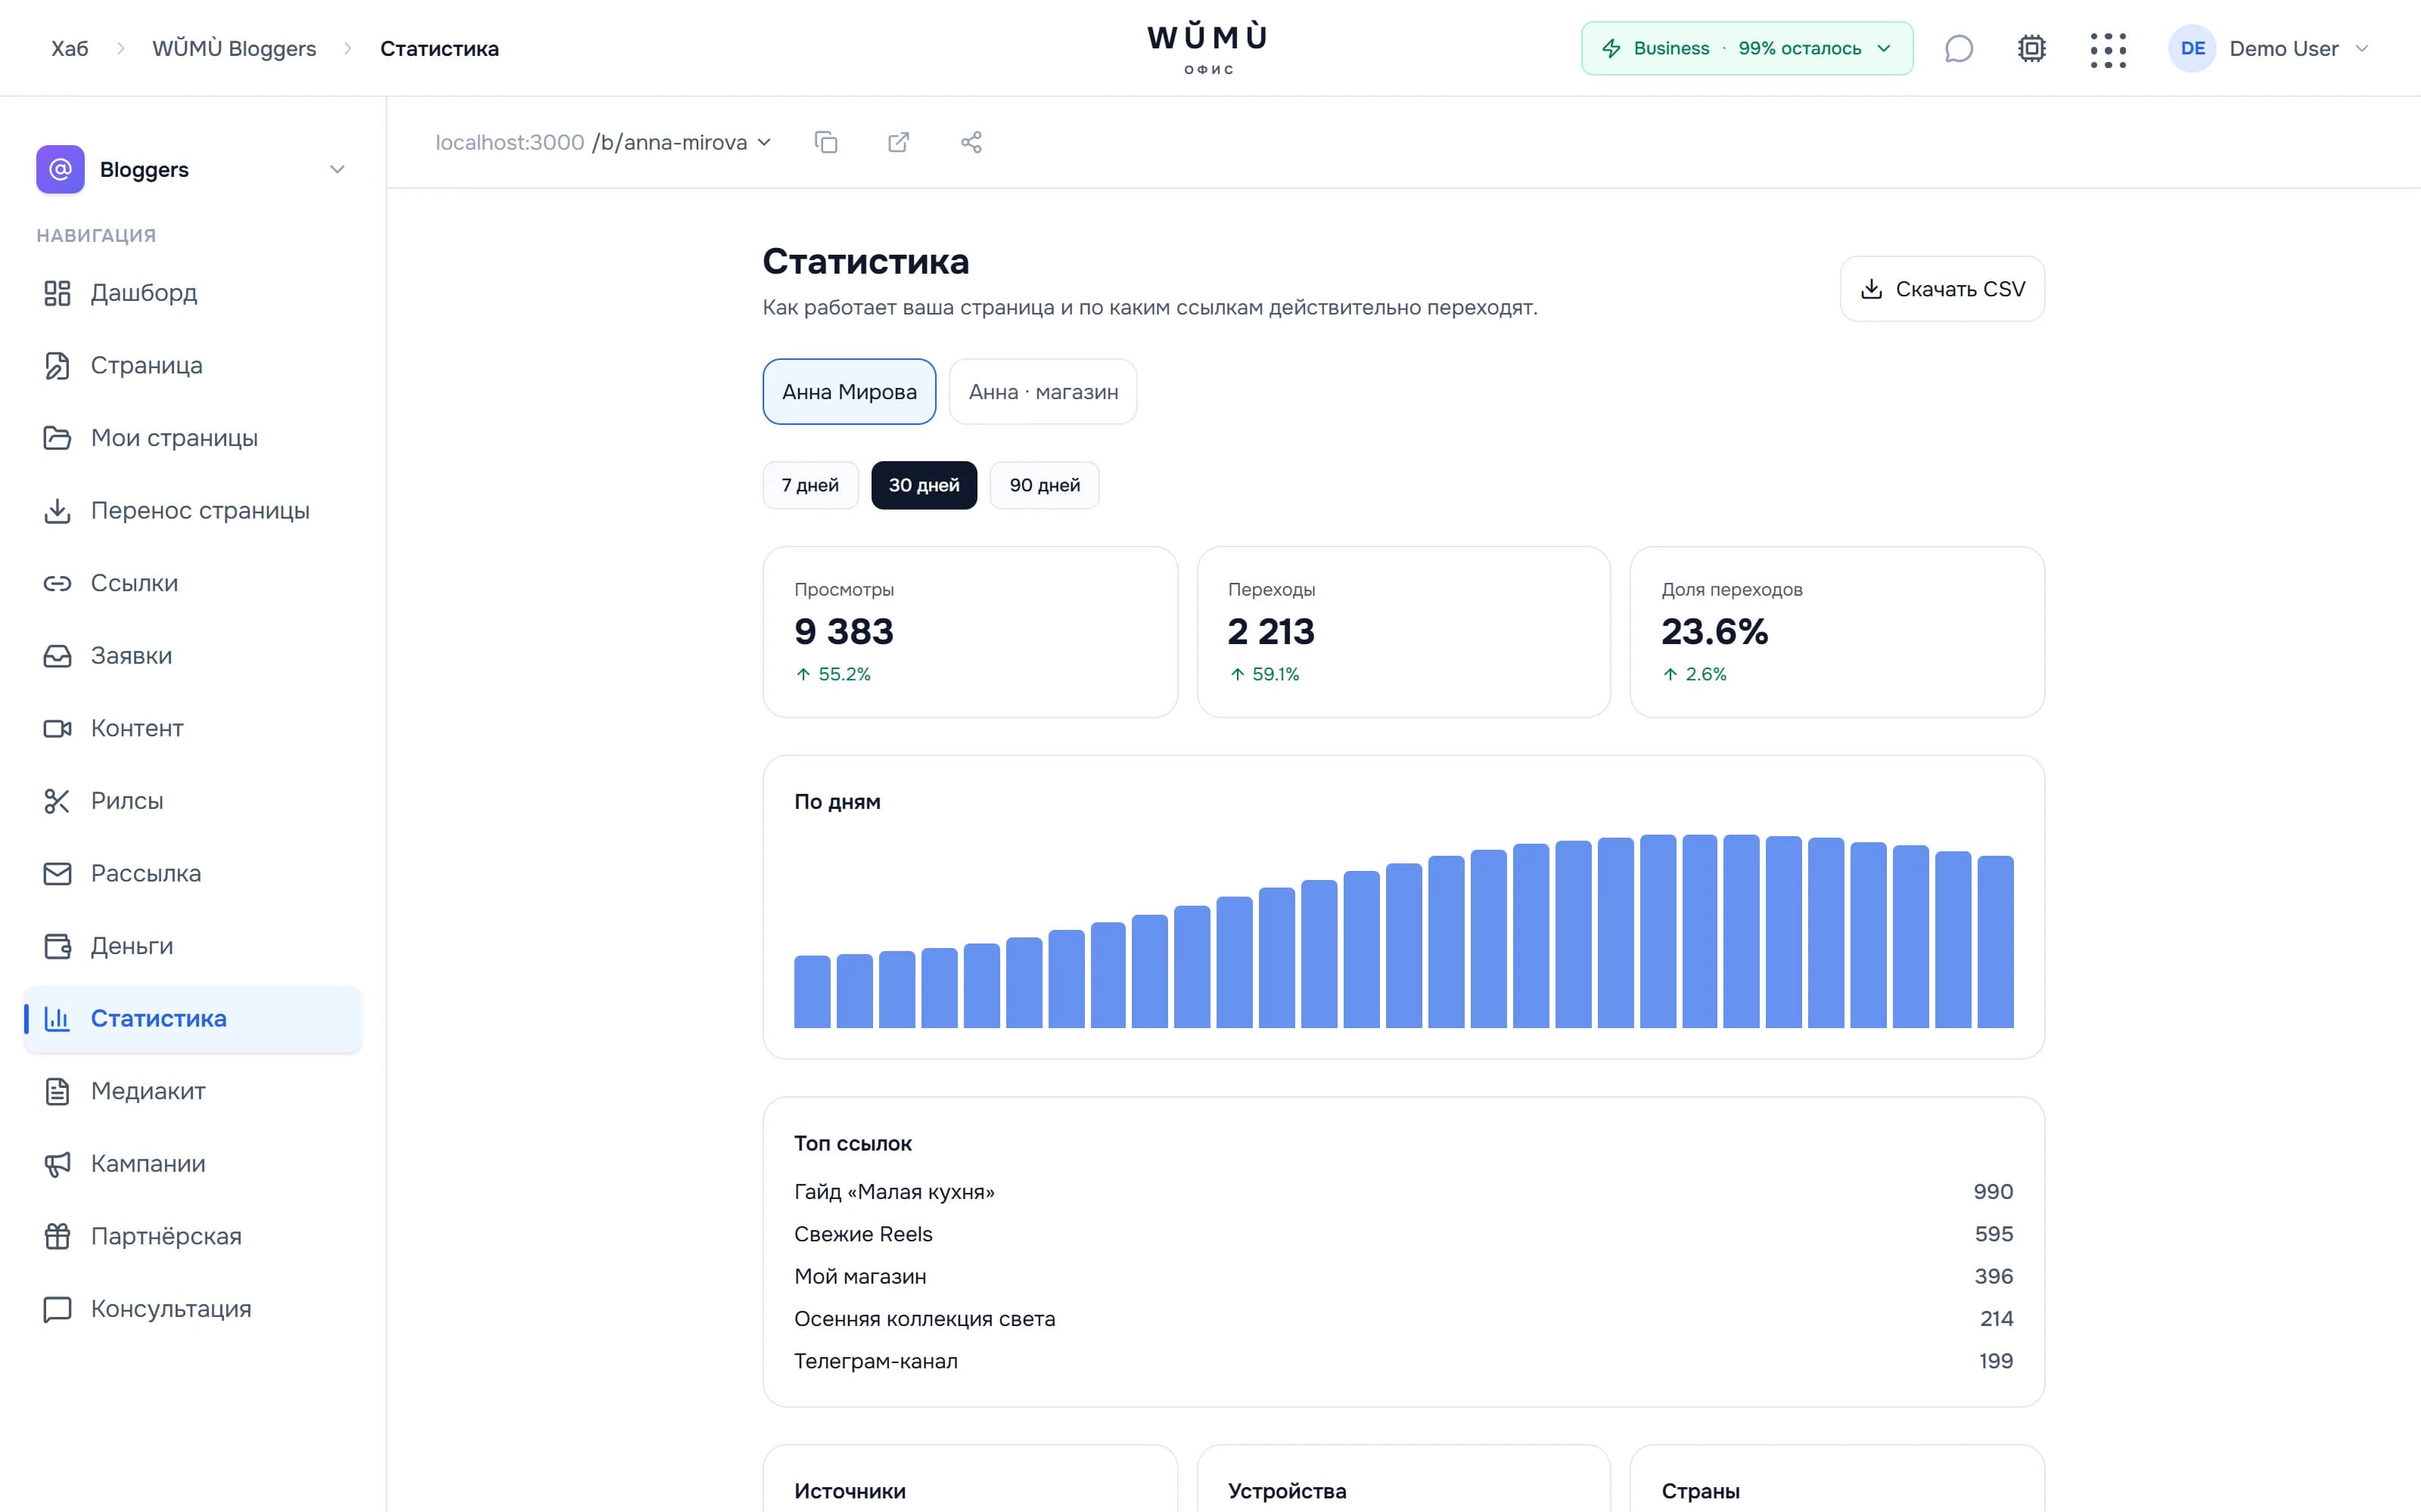Expand the Bloggers workspace switcher
This screenshot has width=2421, height=1512.
click(x=337, y=169)
